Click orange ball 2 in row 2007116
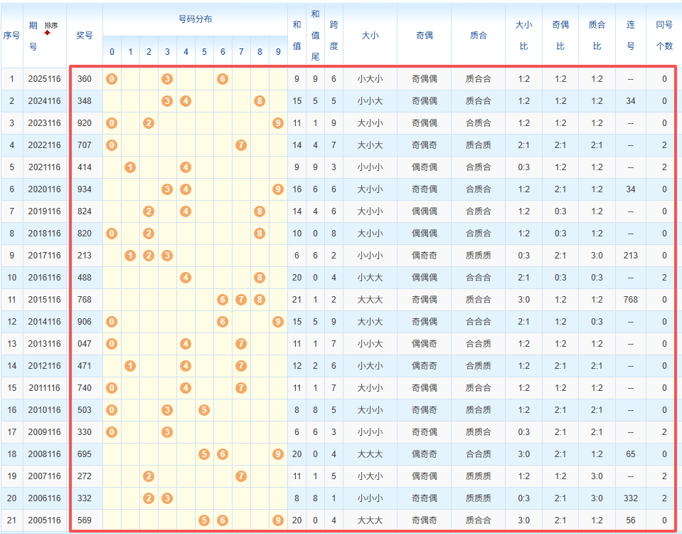 point(149,476)
